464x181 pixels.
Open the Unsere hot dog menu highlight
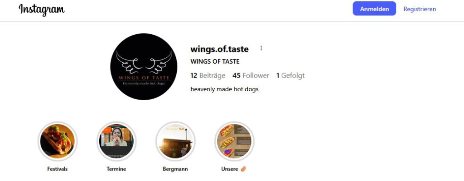pos(234,141)
